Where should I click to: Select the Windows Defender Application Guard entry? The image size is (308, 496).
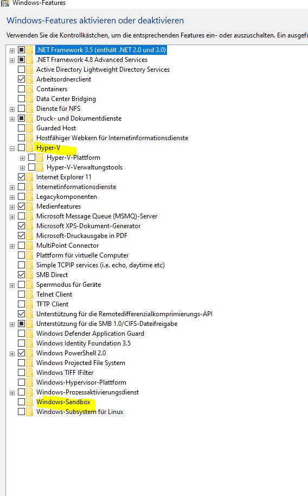click(90, 334)
